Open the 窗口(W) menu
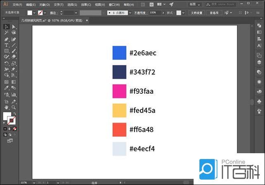This screenshot has width=265, height=185. (114, 5)
